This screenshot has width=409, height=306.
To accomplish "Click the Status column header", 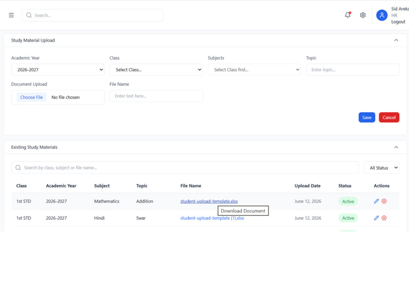I will [x=345, y=185].
